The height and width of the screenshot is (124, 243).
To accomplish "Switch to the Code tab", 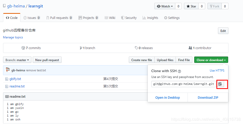I will point(11,18).
